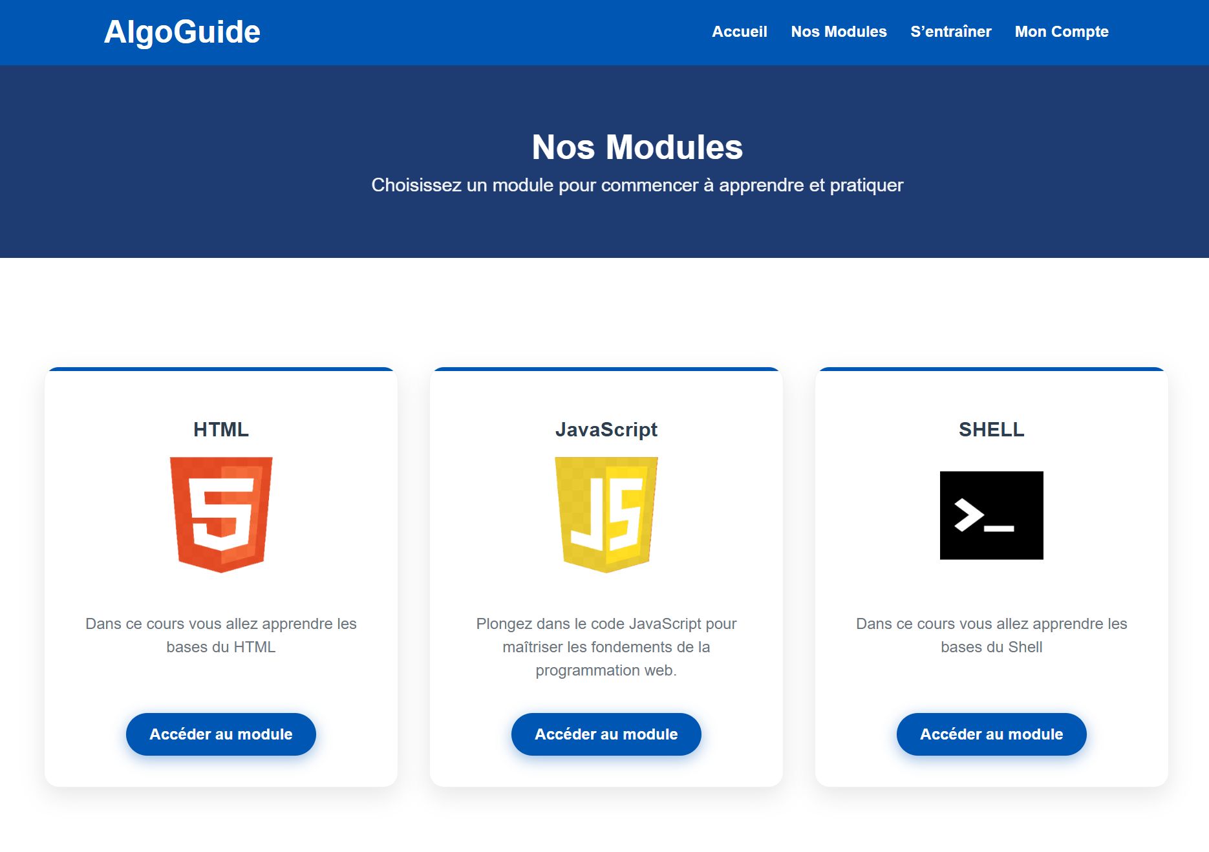Click the 'bases du Shell' description
The width and height of the screenshot is (1209, 852).
point(991,635)
